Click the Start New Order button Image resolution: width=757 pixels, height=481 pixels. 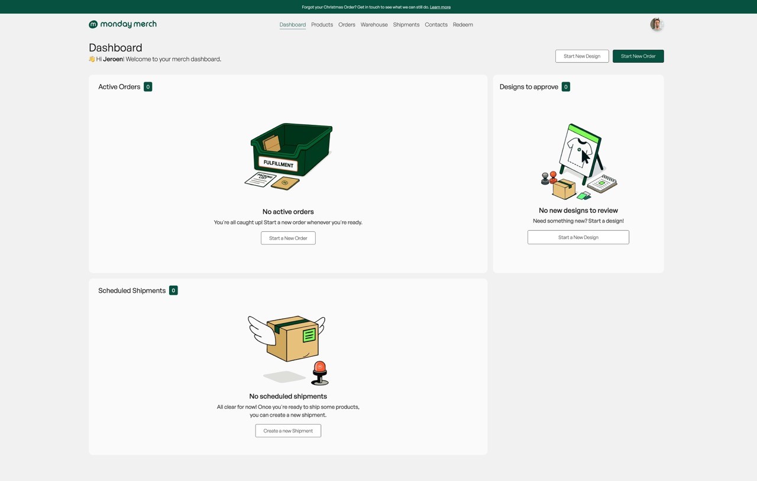coord(638,56)
